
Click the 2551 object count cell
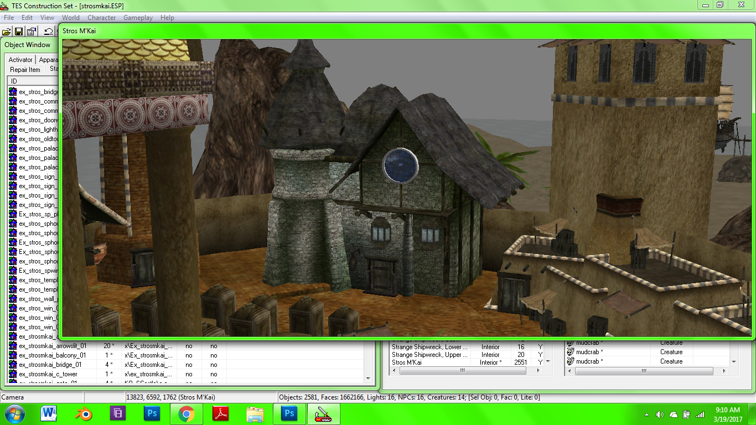[520, 362]
